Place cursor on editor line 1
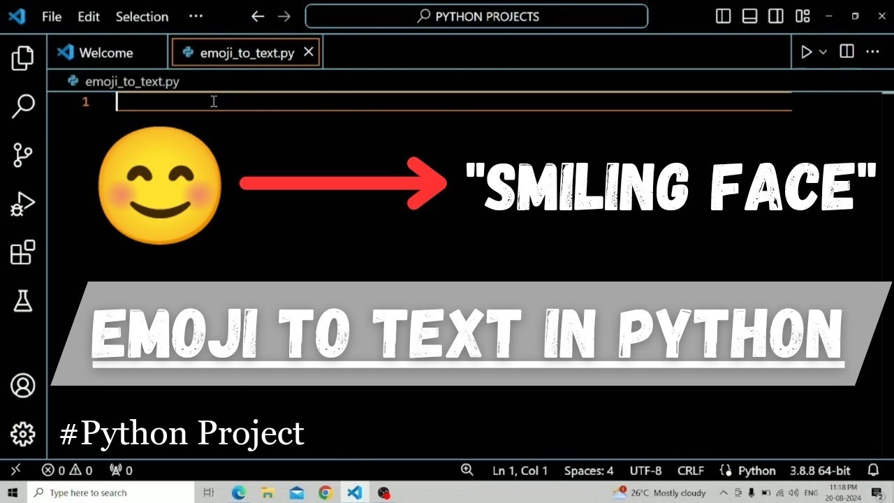Screen dimensions: 894x503 [x=454, y=102]
